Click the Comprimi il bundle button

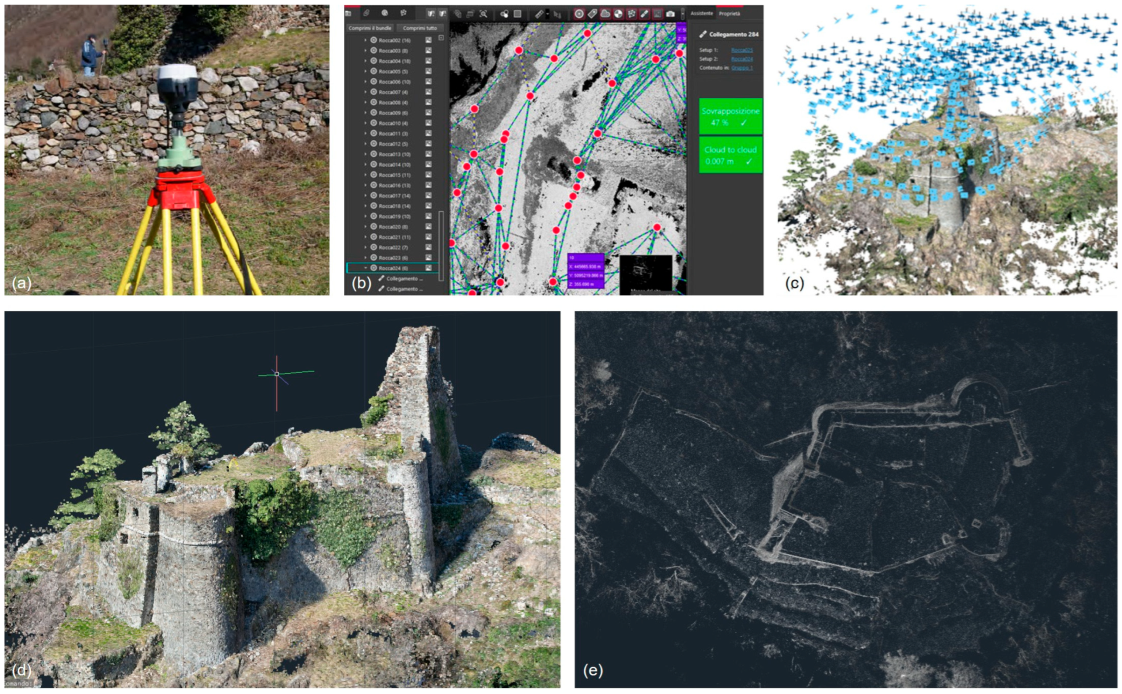(370, 28)
